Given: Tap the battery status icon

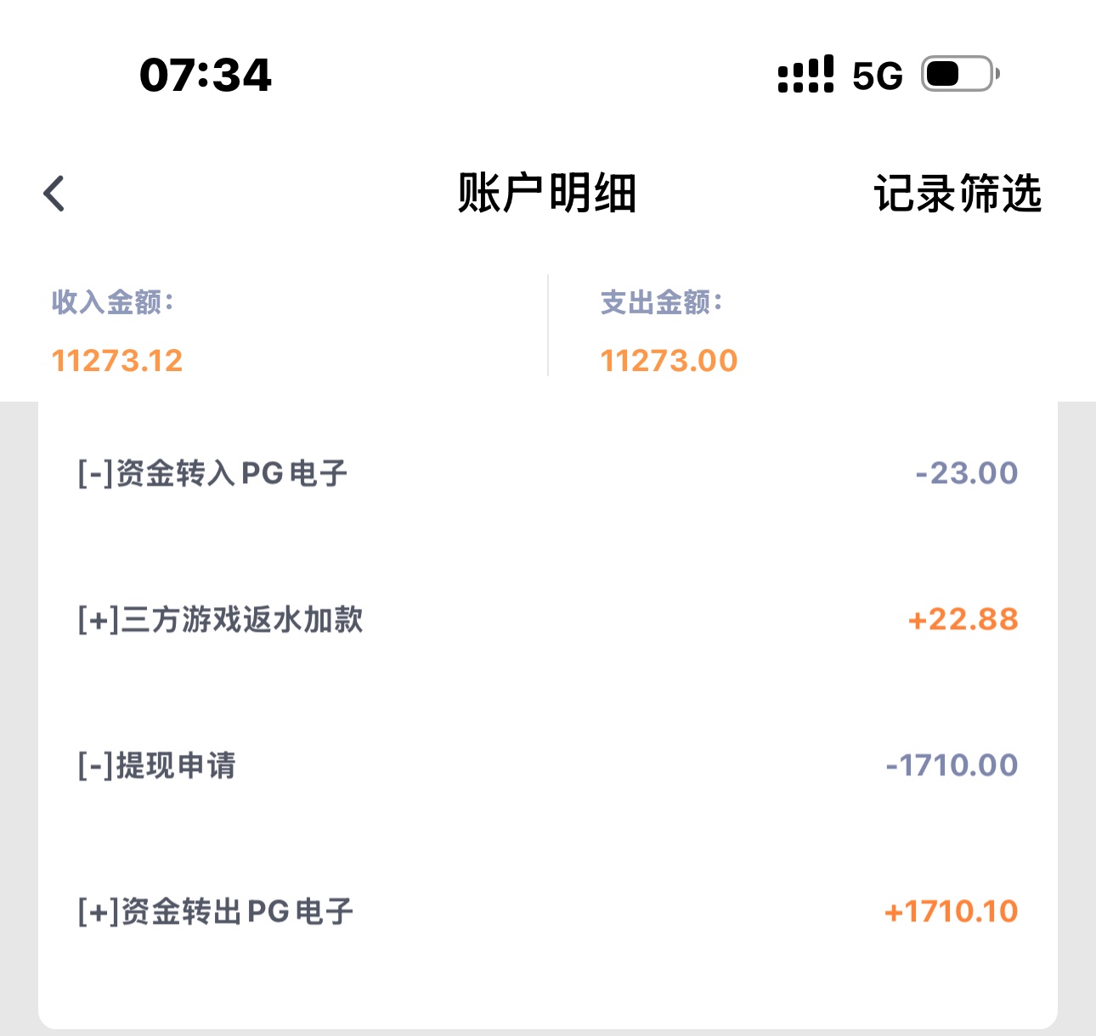Looking at the screenshot, I should [x=960, y=75].
